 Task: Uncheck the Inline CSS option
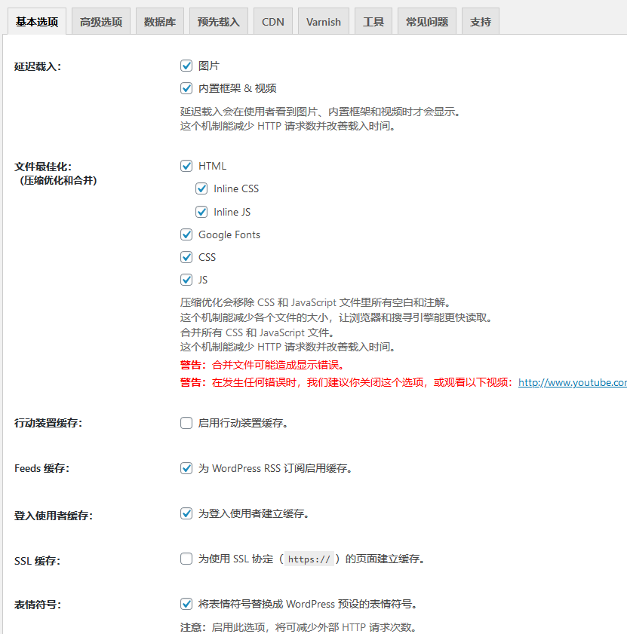coord(201,188)
